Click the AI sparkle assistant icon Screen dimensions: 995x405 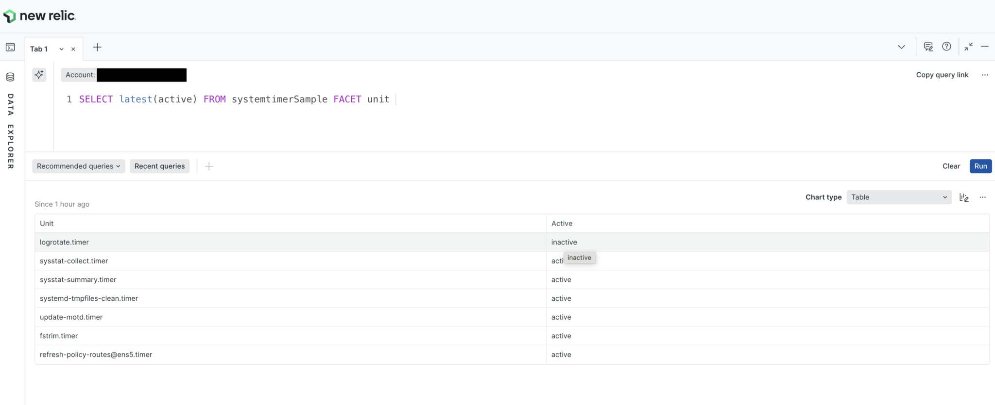click(39, 75)
